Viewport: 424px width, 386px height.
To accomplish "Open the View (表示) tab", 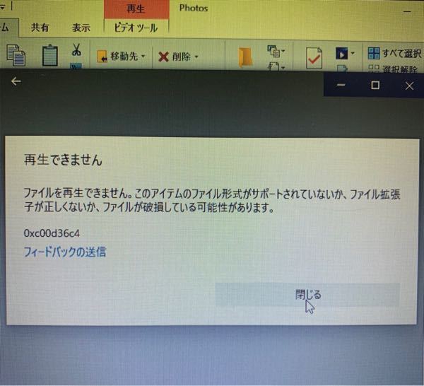I will tap(81, 28).
